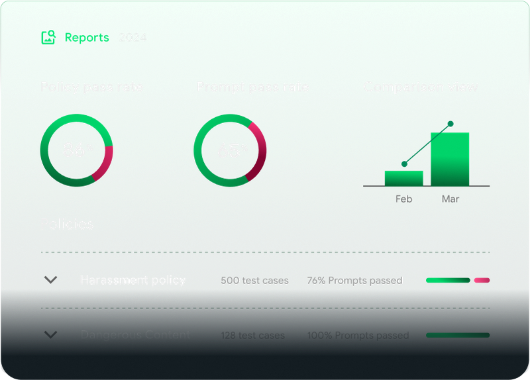Click the Reports image-search icon

click(x=48, y=37)
